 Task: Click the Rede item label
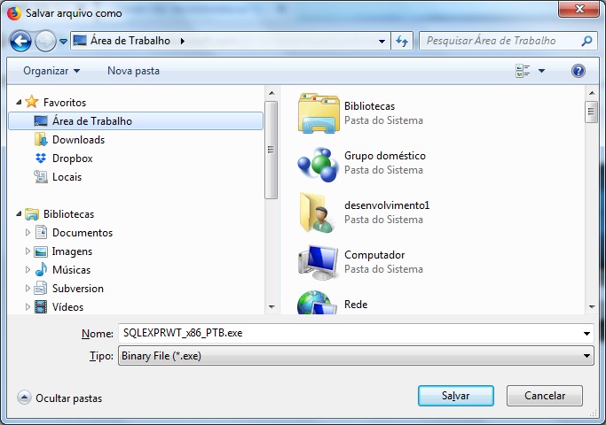click(356, 305)
